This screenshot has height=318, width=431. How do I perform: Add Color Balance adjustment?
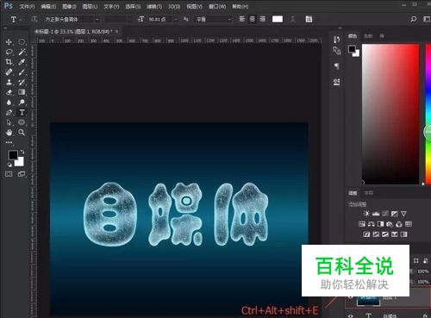tap(372, 224)
